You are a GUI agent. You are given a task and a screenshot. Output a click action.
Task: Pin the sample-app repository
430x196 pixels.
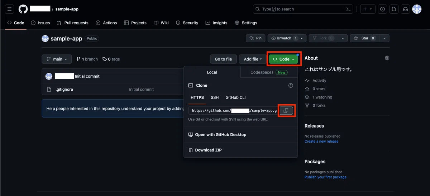[255, 38]
